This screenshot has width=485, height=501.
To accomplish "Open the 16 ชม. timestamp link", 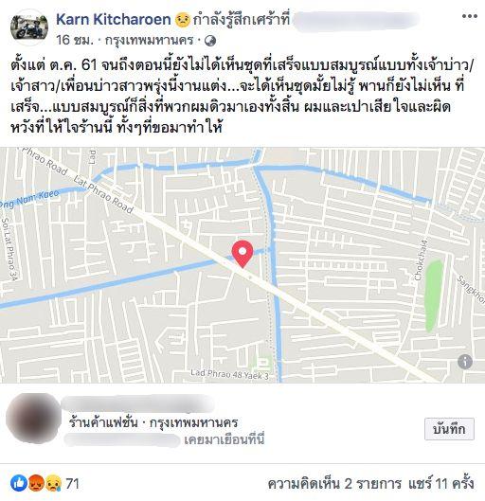I will [x=75, y=41].
